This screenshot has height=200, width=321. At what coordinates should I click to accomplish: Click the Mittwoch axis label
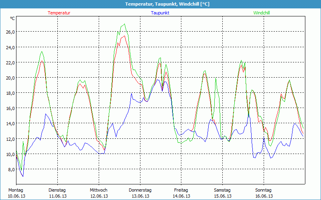tap(99, 190)
